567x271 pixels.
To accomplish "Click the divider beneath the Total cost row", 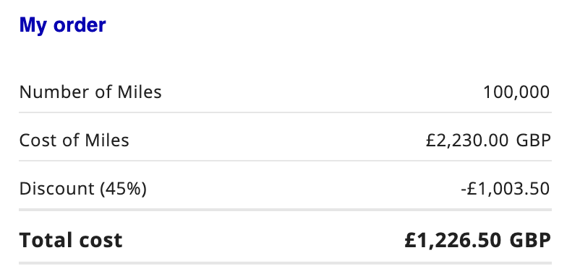I will pos(285,264).
